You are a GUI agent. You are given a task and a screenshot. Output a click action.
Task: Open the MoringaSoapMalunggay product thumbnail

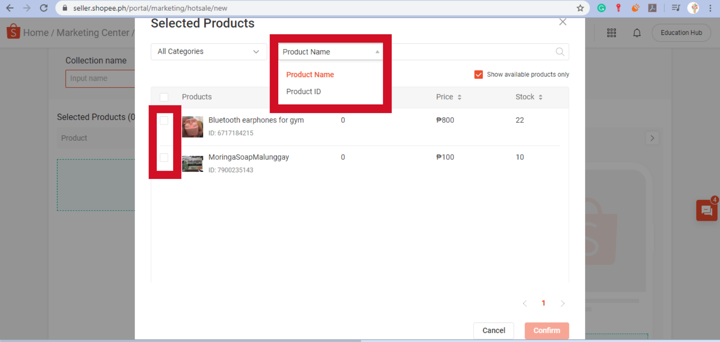[192, 164]
